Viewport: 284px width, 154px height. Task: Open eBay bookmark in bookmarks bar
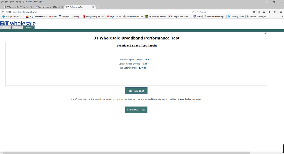pyautogui.click(x=37, y=17)
